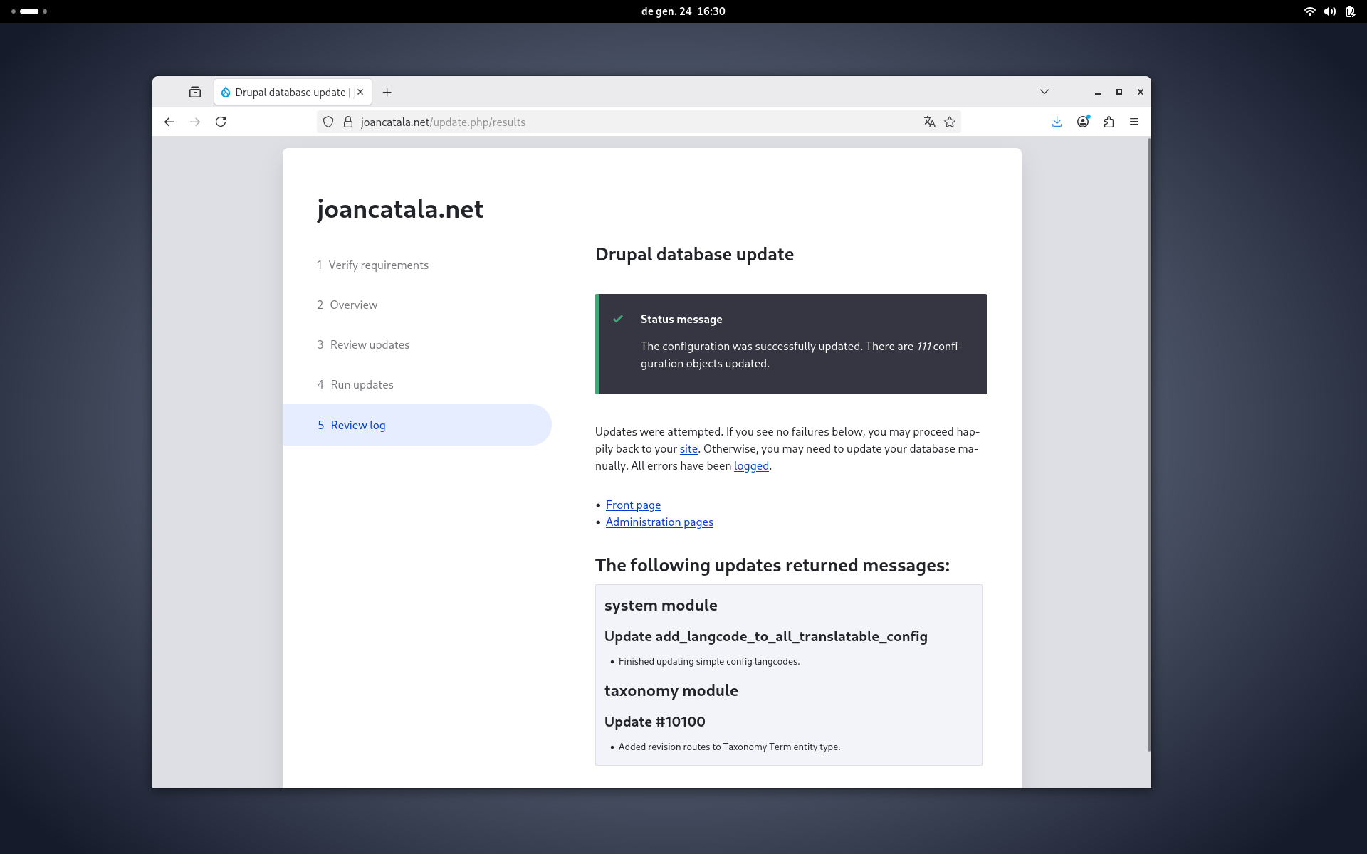
Task: Open the extensions puzzle icon
Action: pyautogui.click(x=1109, y=122)
